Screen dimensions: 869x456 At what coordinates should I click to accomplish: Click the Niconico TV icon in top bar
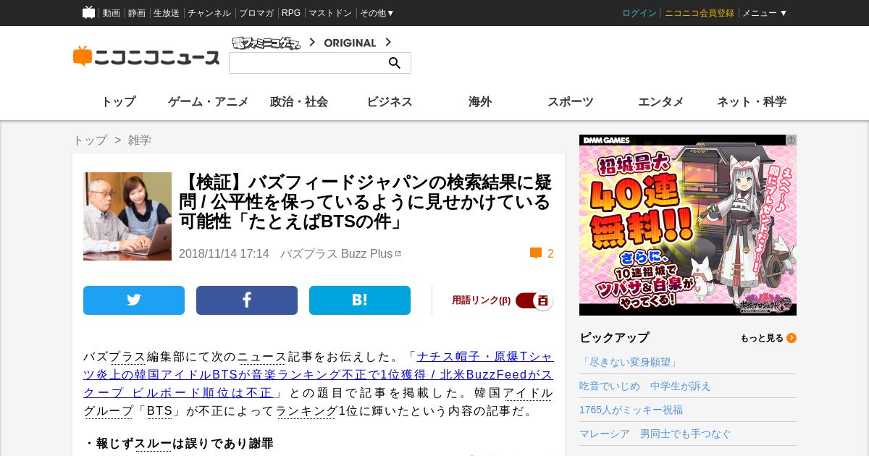pyautogui.click(x=88, y=12)
